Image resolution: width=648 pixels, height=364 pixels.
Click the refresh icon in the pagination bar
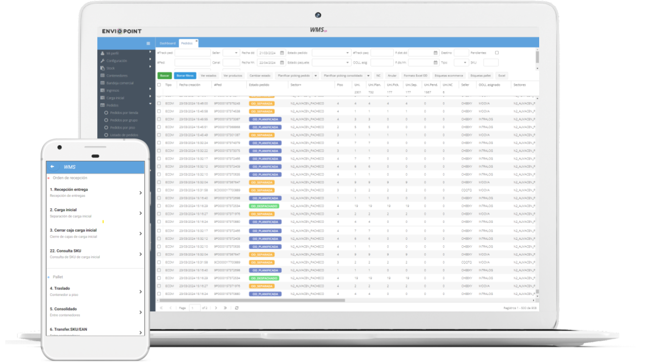point(236,308)
